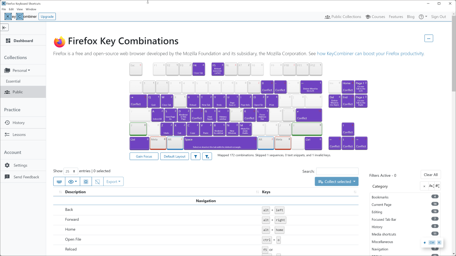Open the File menu
Image resolution: width=456 pixels, height=256 pixels.
[4, 9]
